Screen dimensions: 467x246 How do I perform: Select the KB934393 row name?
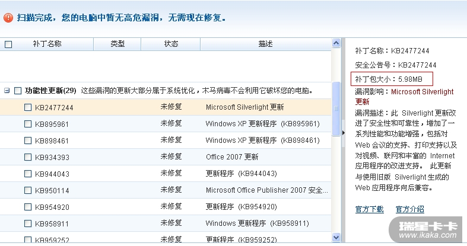tap(52, 157)
